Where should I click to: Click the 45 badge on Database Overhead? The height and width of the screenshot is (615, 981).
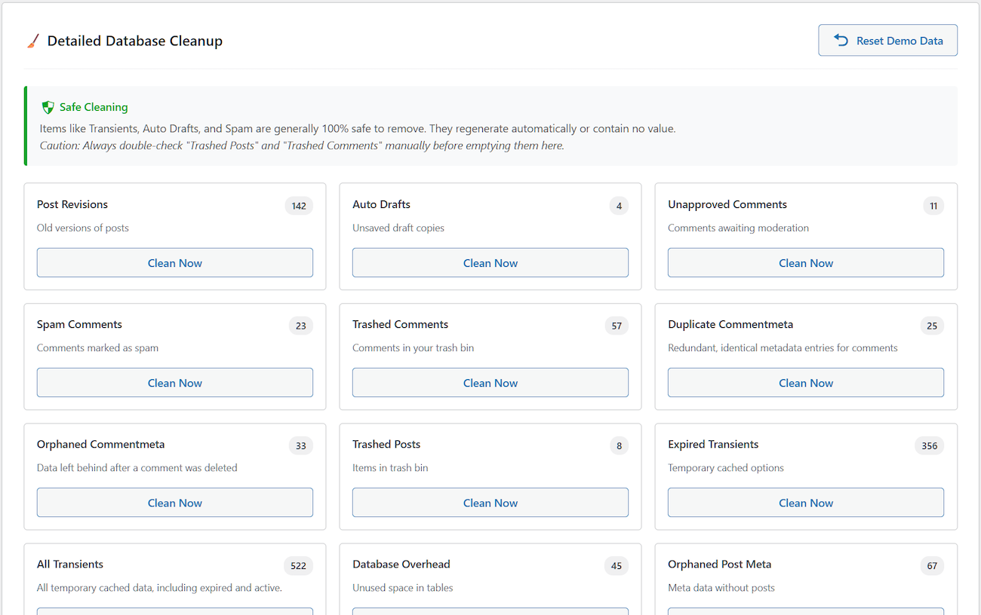617,565
